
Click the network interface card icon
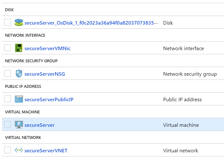19,48
